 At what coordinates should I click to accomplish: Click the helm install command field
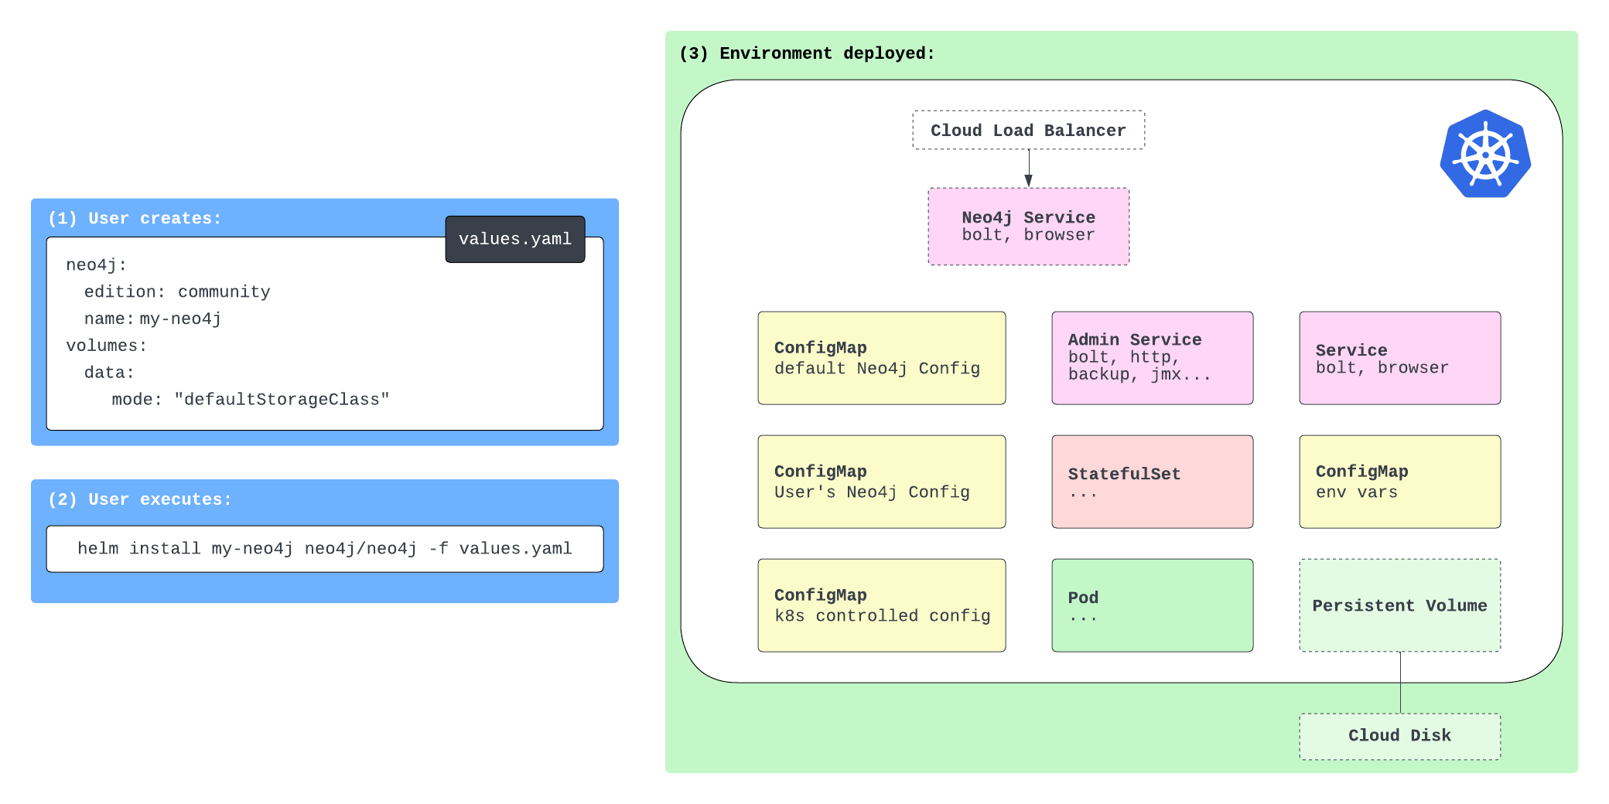pos(325,549)
